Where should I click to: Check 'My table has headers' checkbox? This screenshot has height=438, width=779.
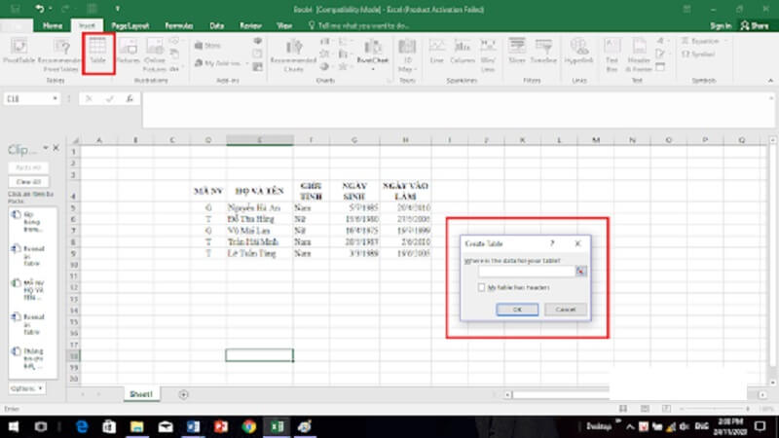pos(482,288)
